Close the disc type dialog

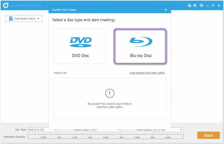pyautogui.click(x=165, y=10)
